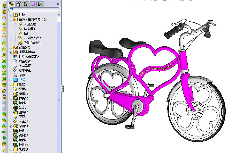Select 方向性光源 1 directional light
This screenshot has height=153, width=235.
[x=32, y=38]
